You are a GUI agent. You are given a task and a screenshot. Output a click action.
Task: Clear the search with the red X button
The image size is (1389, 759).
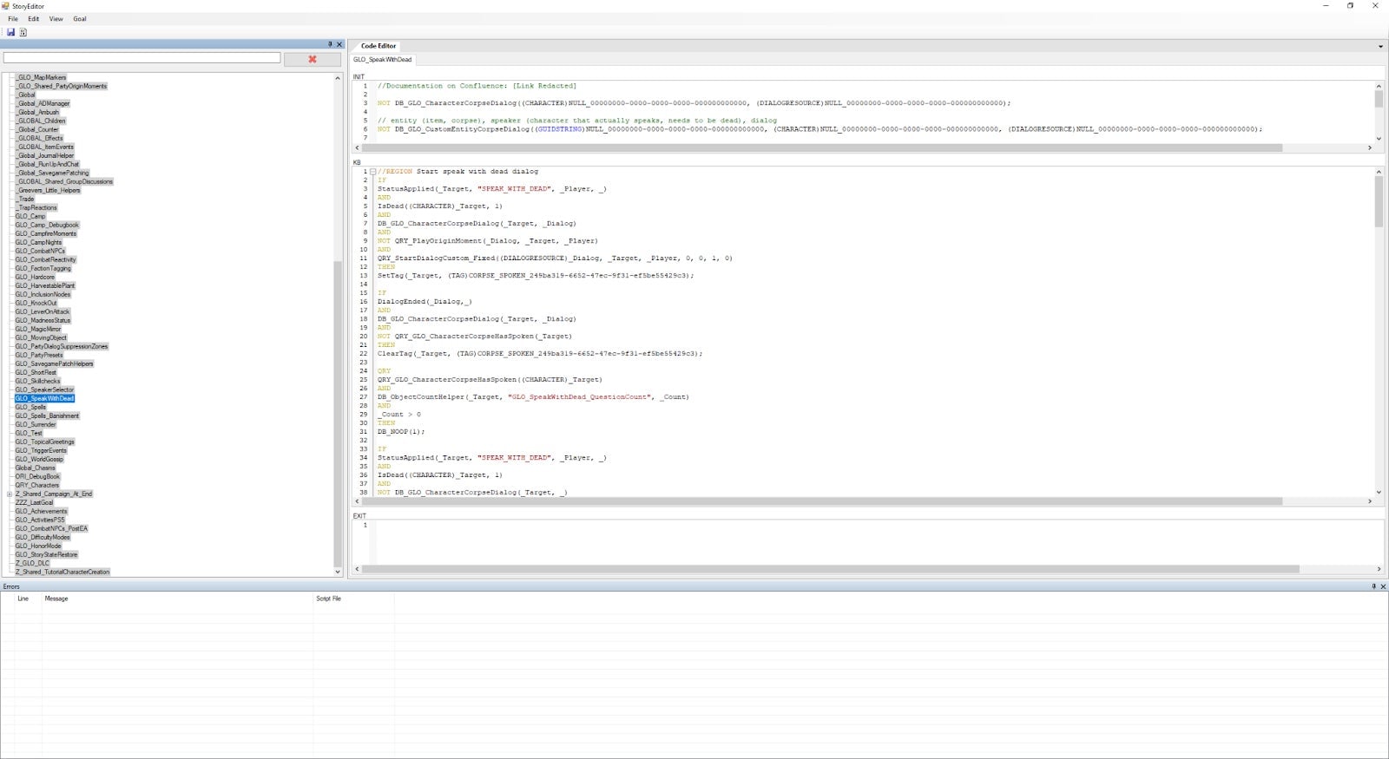pos(312,59)
